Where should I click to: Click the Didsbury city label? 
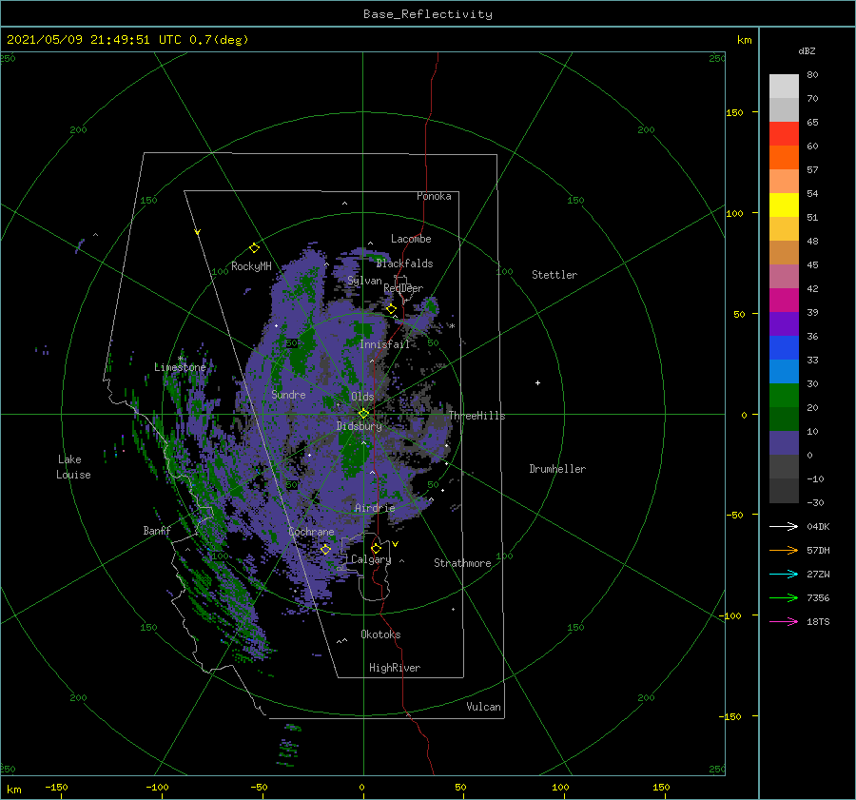coord(359,426)
